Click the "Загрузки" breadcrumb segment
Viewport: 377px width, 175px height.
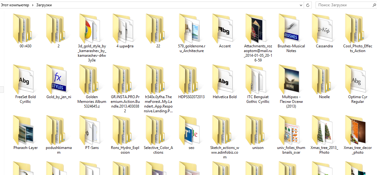tap(44, 5)
